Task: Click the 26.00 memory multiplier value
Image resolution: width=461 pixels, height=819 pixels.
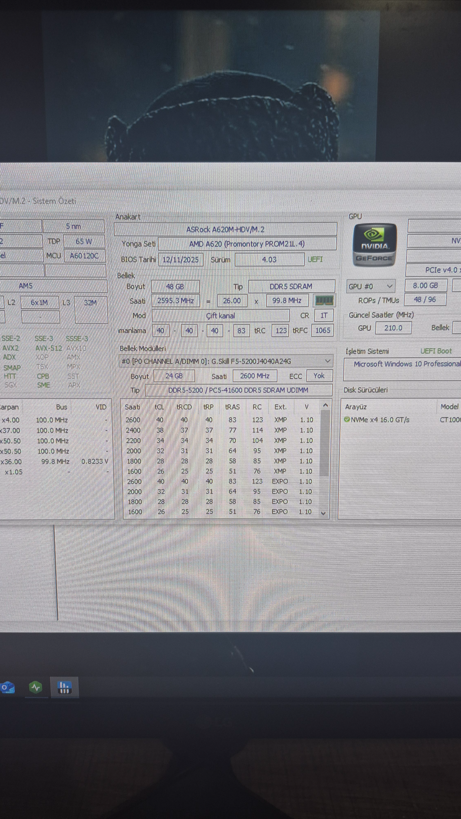Action: (x=232, y=301)
